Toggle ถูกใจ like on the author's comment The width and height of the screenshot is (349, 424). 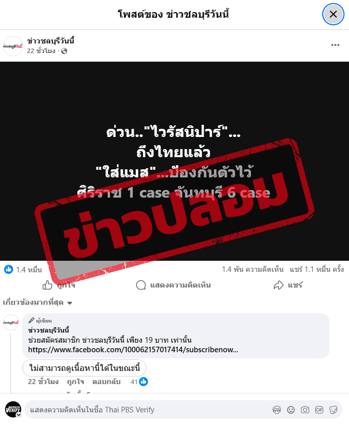75,382
